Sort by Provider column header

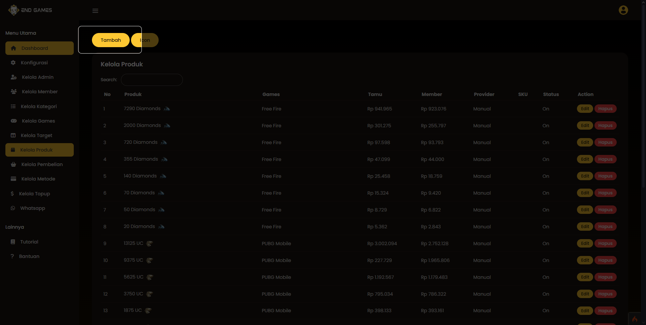484,94
